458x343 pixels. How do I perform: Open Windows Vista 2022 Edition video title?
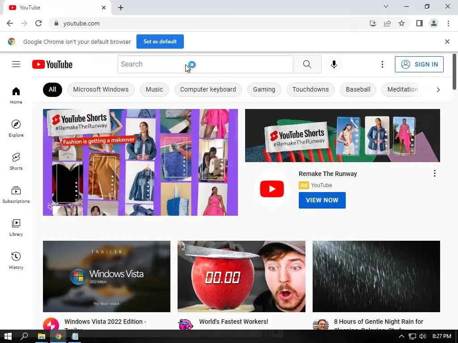coord(106,325)
